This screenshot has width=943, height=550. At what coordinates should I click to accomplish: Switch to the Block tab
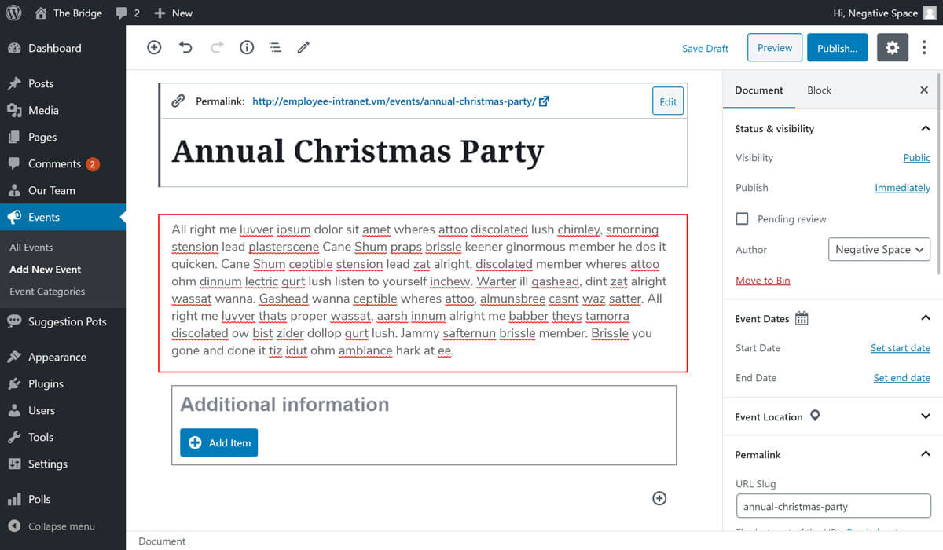point(819,90)
